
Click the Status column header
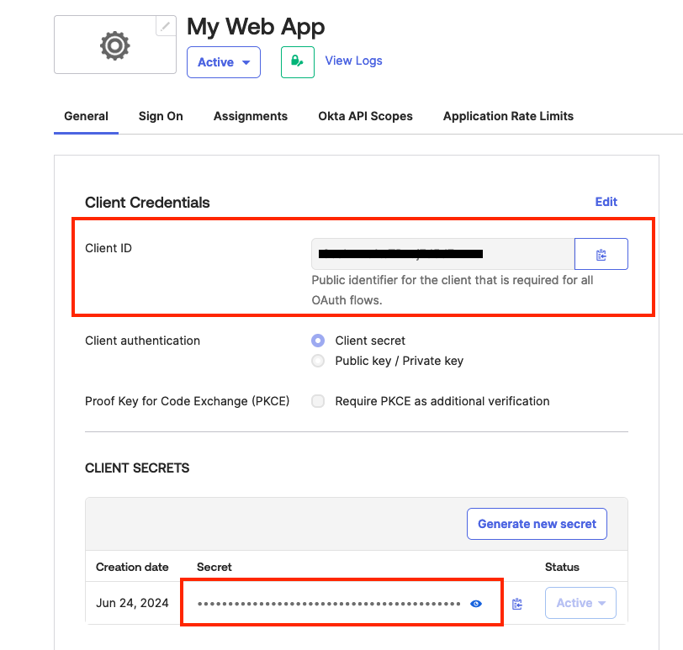click(562, 567)
